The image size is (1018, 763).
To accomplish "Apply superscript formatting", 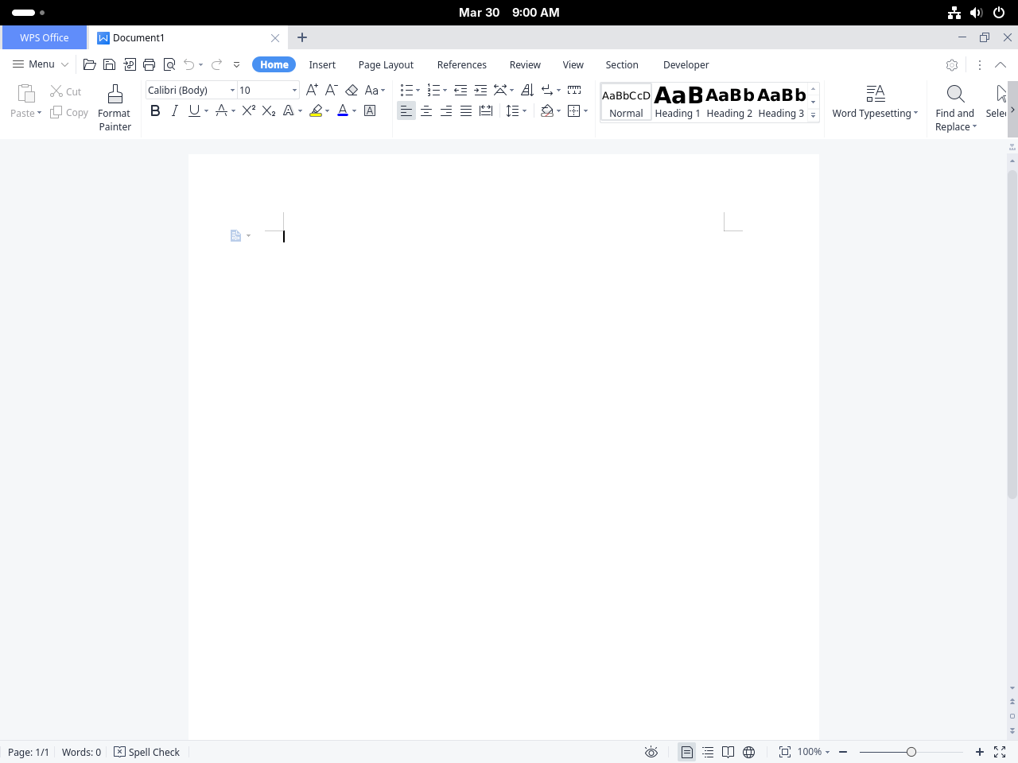I will pos(248,110).
